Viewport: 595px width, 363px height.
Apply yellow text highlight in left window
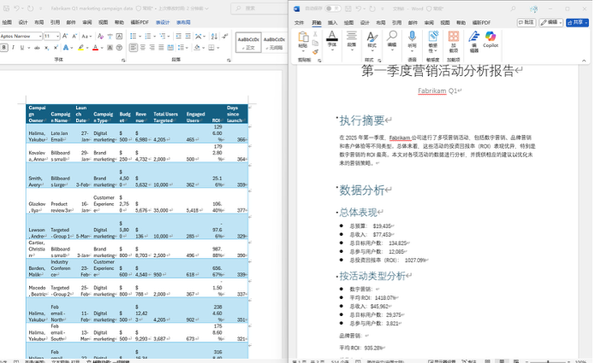click(x=81, y=48)
